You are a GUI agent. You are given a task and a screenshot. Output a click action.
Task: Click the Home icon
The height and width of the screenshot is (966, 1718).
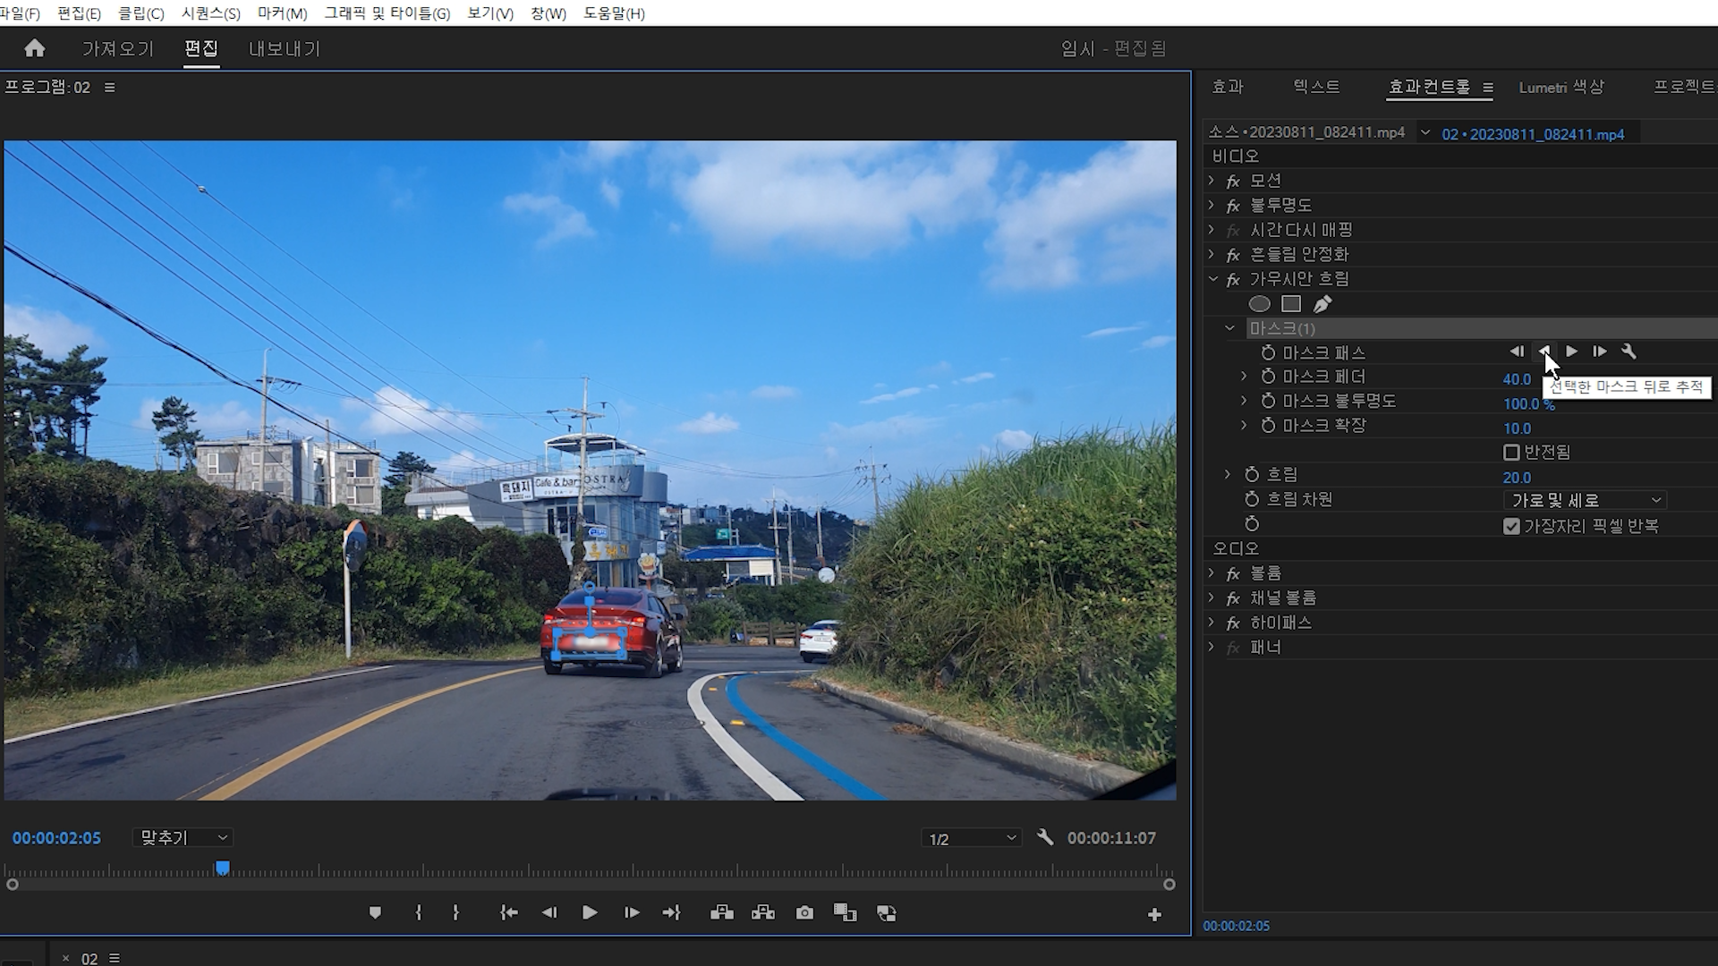[x=34, y=48]
